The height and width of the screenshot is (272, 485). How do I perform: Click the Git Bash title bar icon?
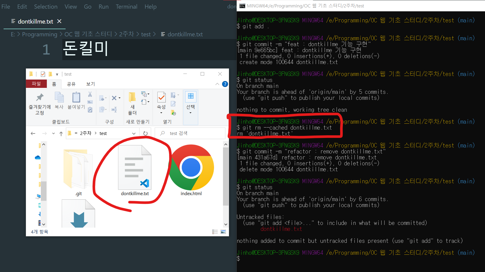click(x=242, y=6)
